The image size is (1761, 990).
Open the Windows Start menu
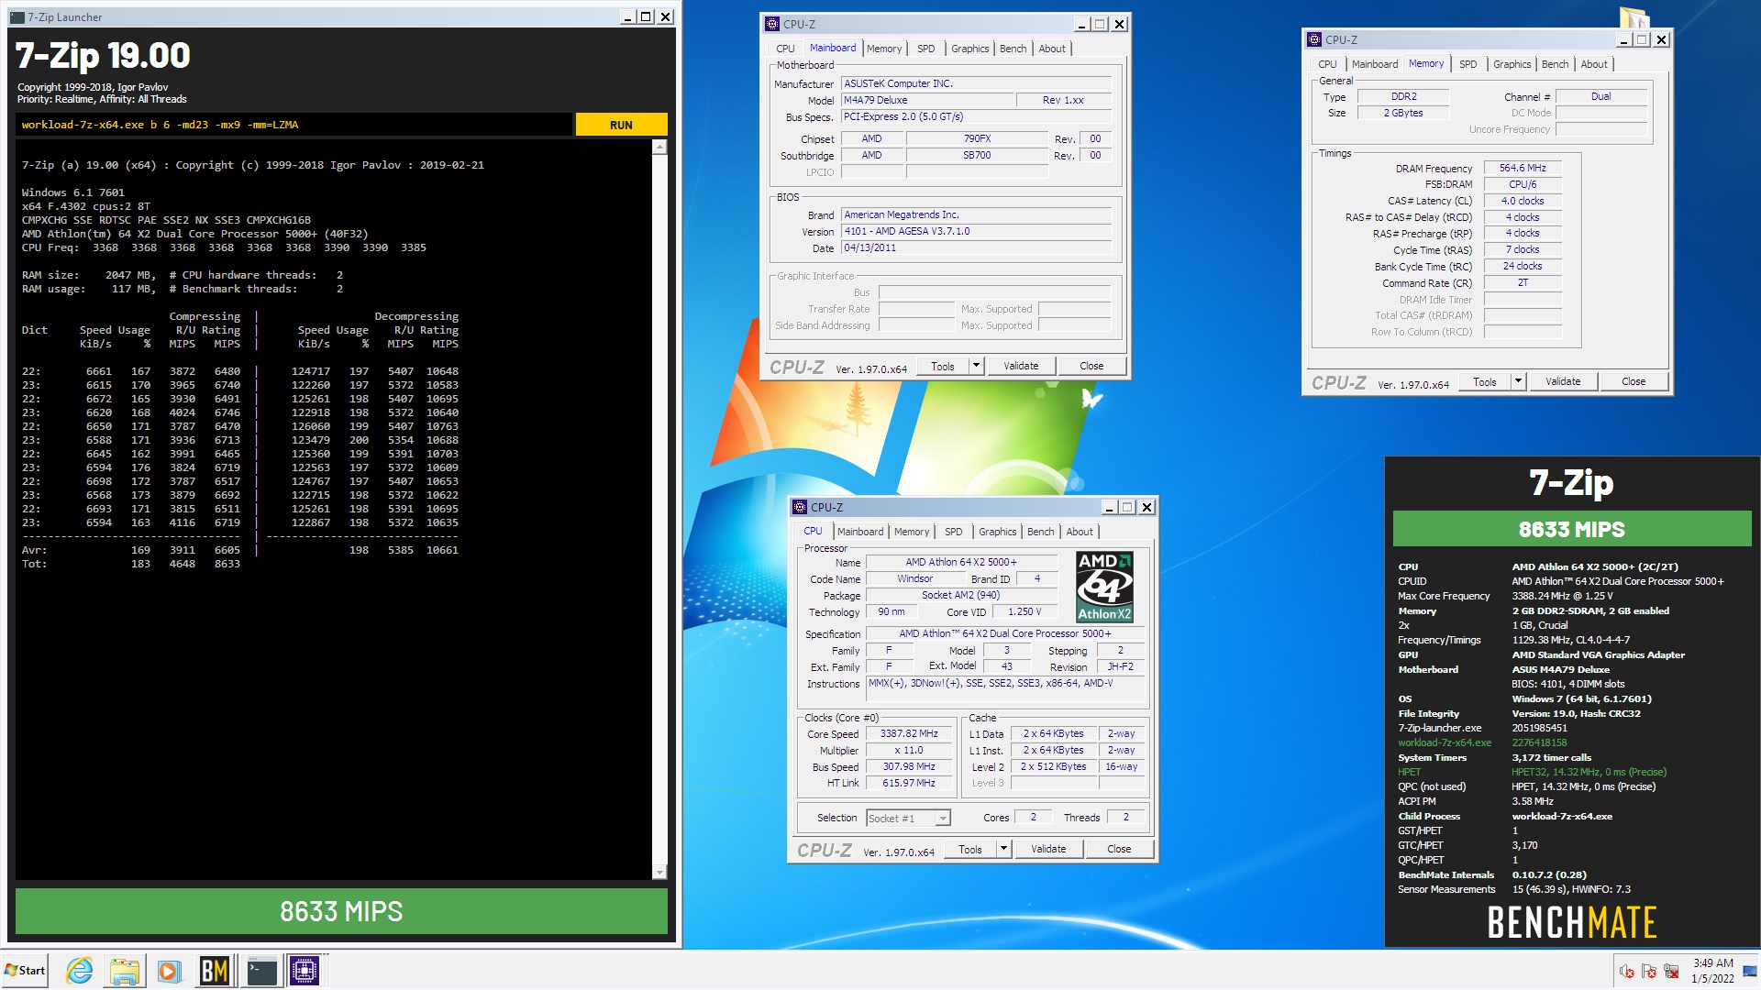click(x=25, y=970)
